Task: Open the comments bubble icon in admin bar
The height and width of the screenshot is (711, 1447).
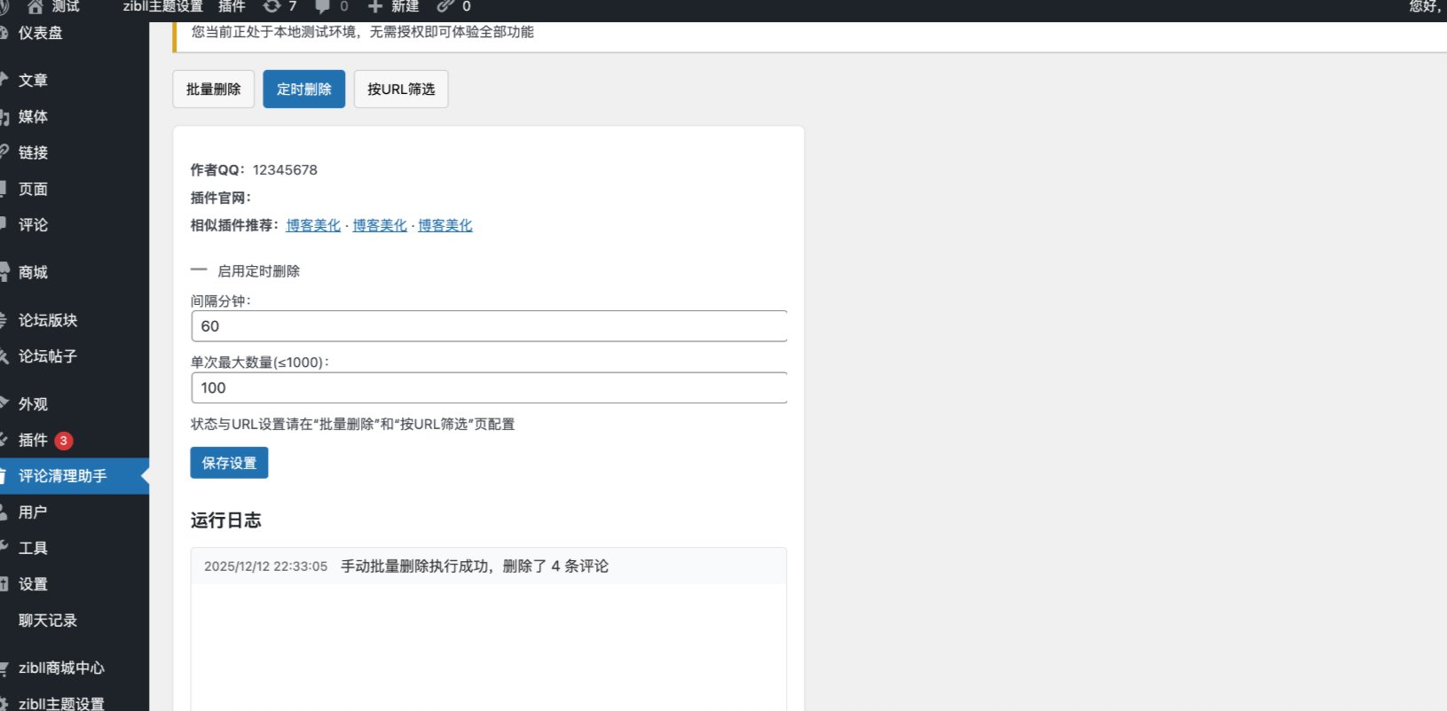Action: (x=323, y=7)
